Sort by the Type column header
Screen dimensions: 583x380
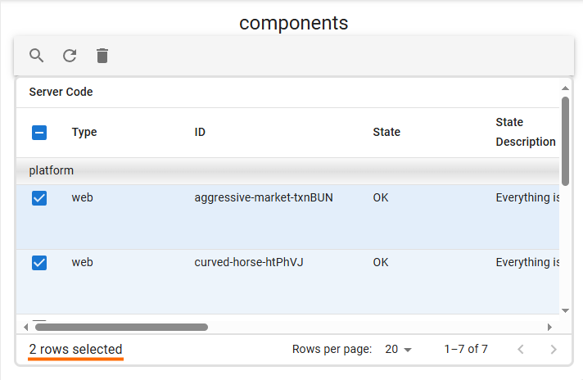coord(84,133)
